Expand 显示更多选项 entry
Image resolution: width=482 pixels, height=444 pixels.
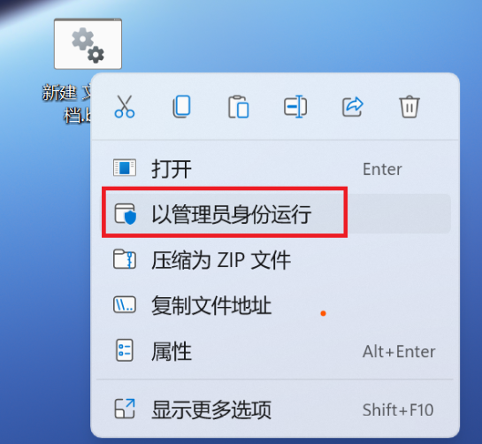[x=274, y=410]
